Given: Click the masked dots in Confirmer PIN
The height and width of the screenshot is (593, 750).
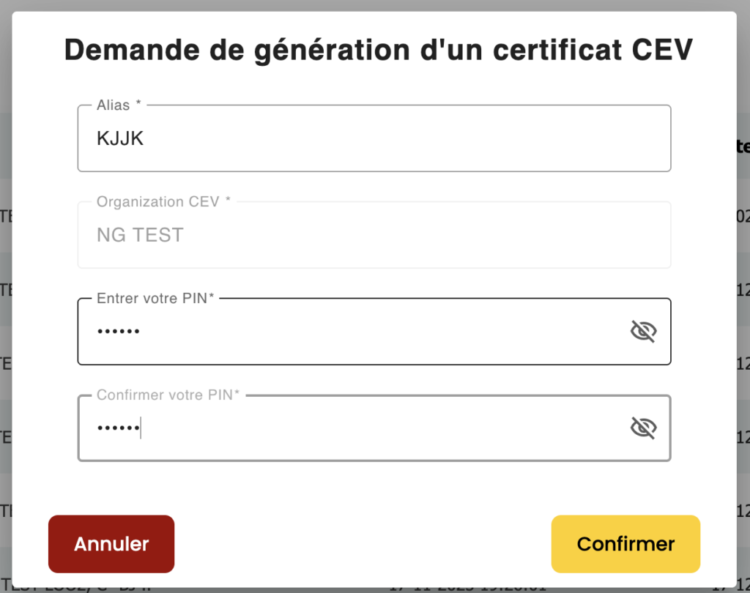Looking at the screenshot, I should pos(118,428).
